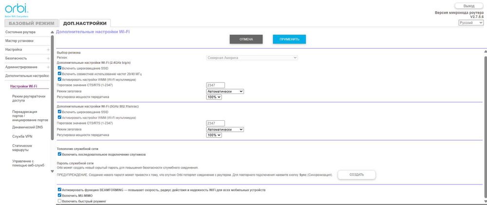
Task: Select Настройки Wi-Fi submenu
Action: [24, 86]
